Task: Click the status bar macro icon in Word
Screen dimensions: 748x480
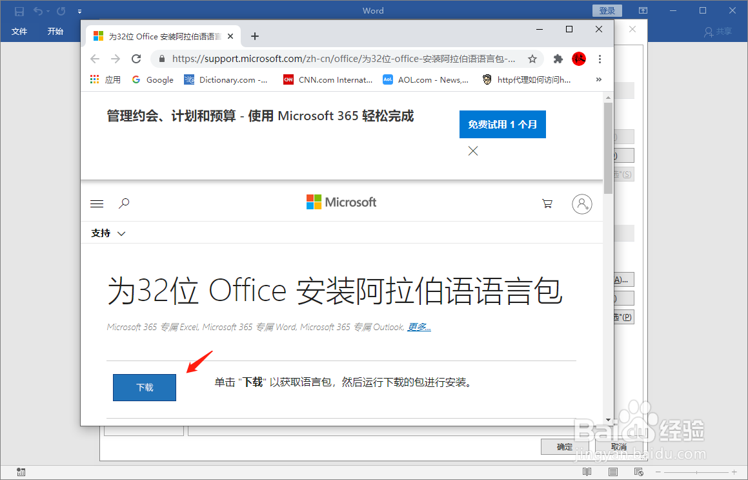Action: pos(21,472)
